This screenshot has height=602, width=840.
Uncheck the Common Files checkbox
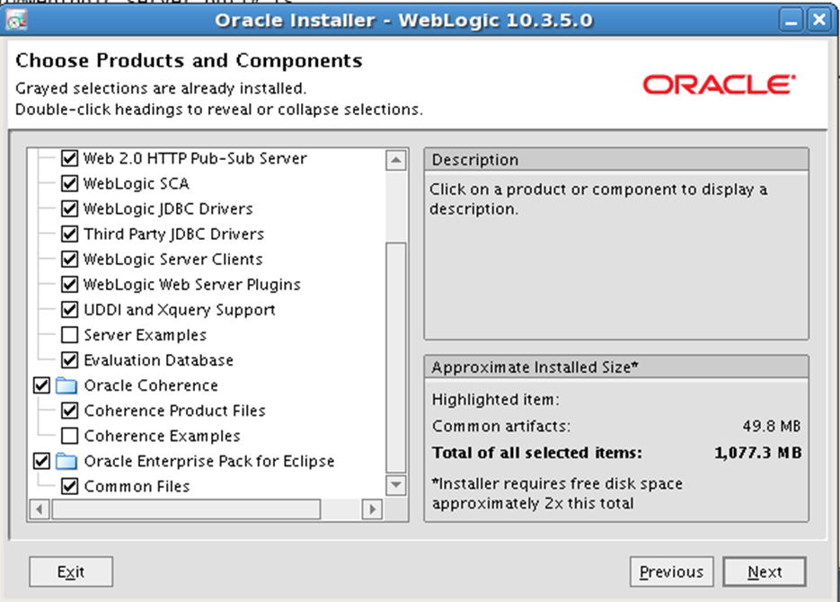tap(69, 486)
